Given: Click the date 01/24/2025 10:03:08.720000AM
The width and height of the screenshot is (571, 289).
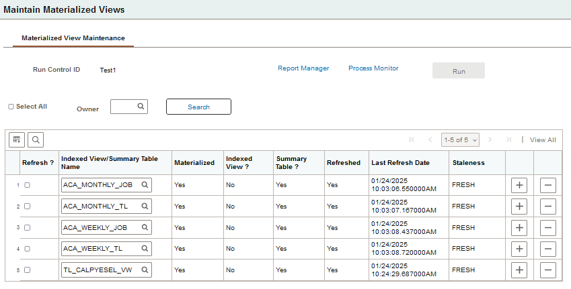Looking at the screenshot, I should 404,249.
